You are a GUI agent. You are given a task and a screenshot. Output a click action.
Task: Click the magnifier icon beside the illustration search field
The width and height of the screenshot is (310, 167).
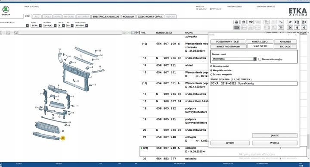point(15,32)
